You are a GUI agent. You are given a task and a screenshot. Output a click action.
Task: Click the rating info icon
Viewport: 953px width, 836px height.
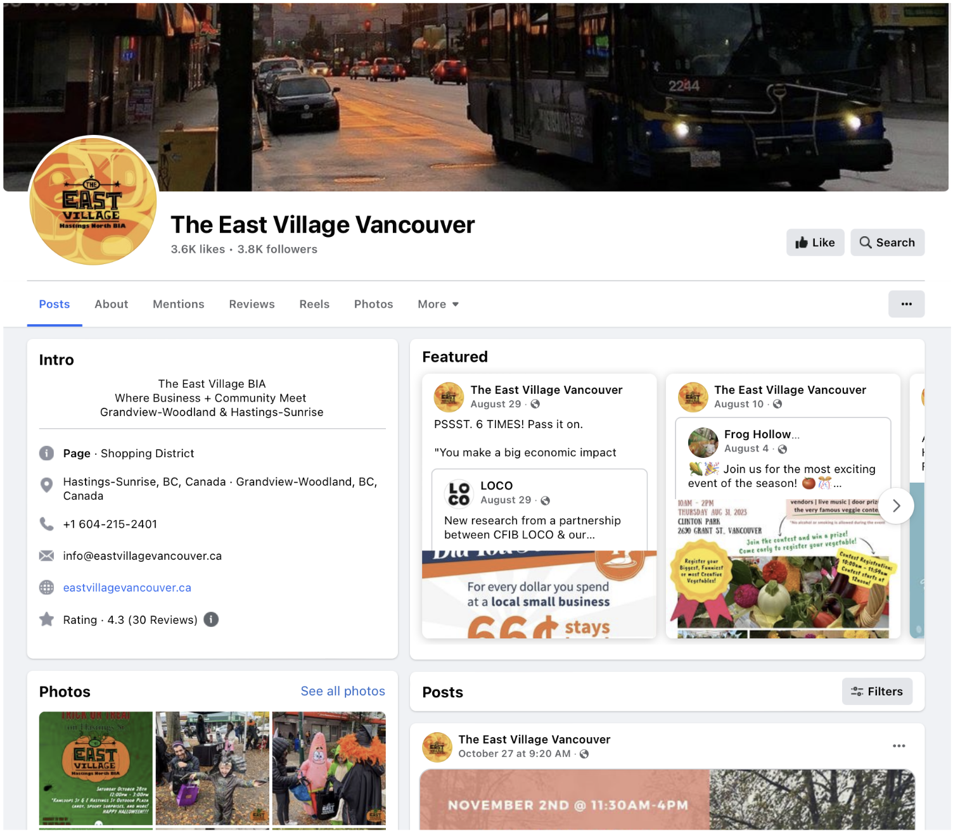tap(211, 619)
